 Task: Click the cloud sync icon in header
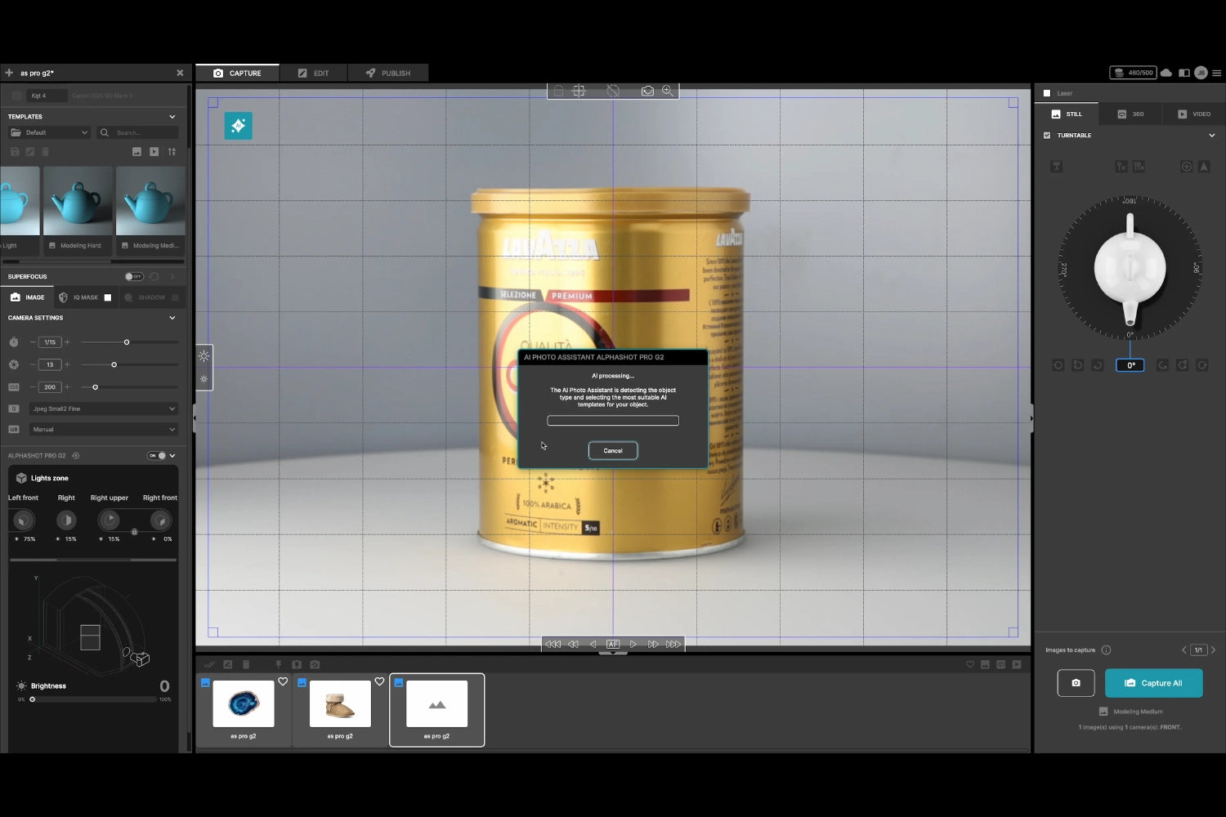(1166, 73)
